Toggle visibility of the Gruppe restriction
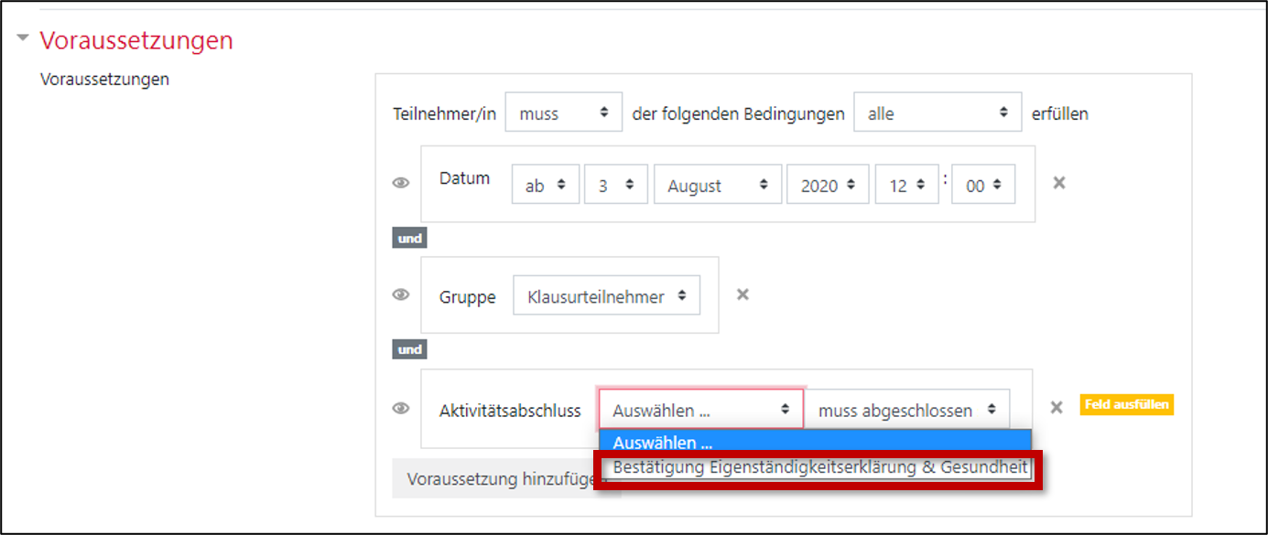The height and width of the screenshot is (535, 1268). coord(400,294)
